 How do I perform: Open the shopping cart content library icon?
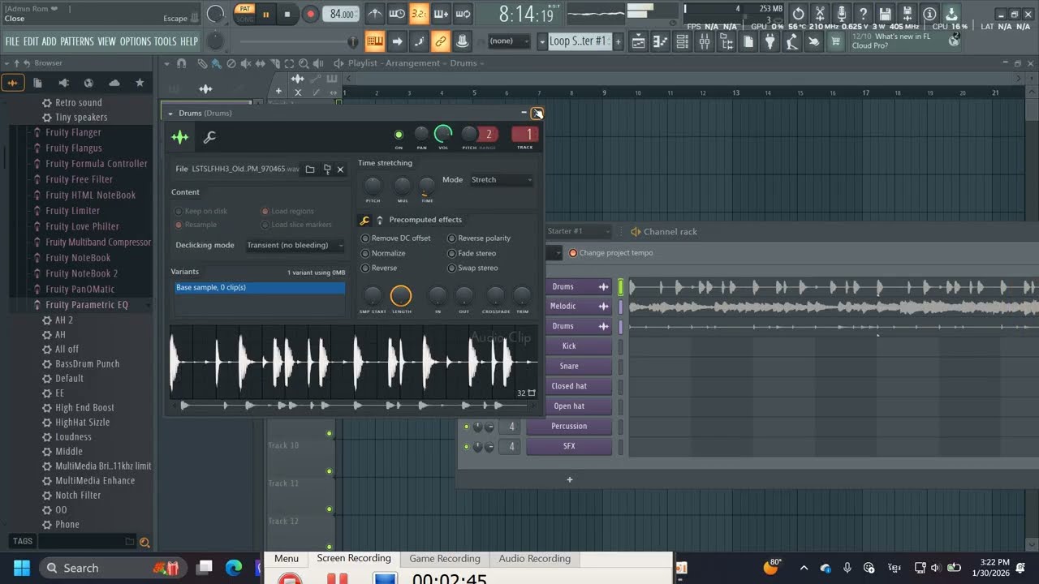point(835,41)
